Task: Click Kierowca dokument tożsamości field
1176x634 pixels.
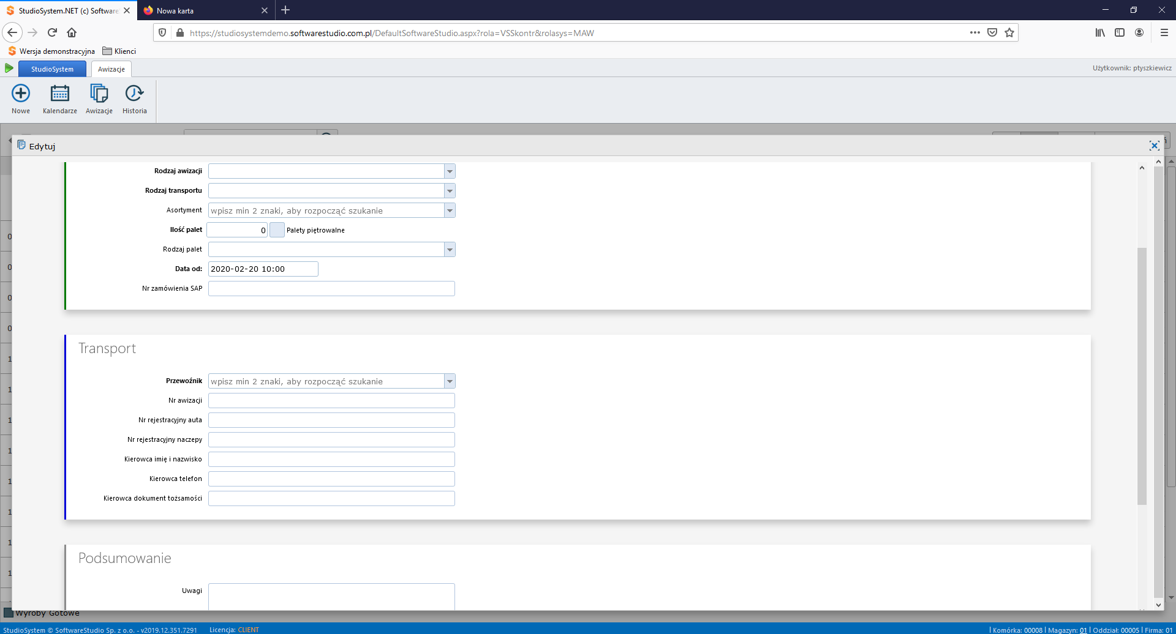Action: 331,498
